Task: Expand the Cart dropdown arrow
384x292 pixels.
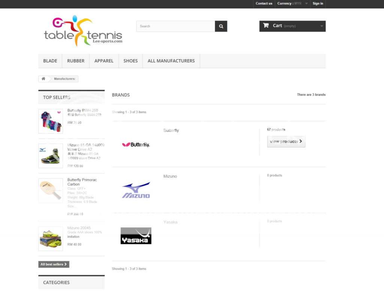Action: [x=321, y=26]
